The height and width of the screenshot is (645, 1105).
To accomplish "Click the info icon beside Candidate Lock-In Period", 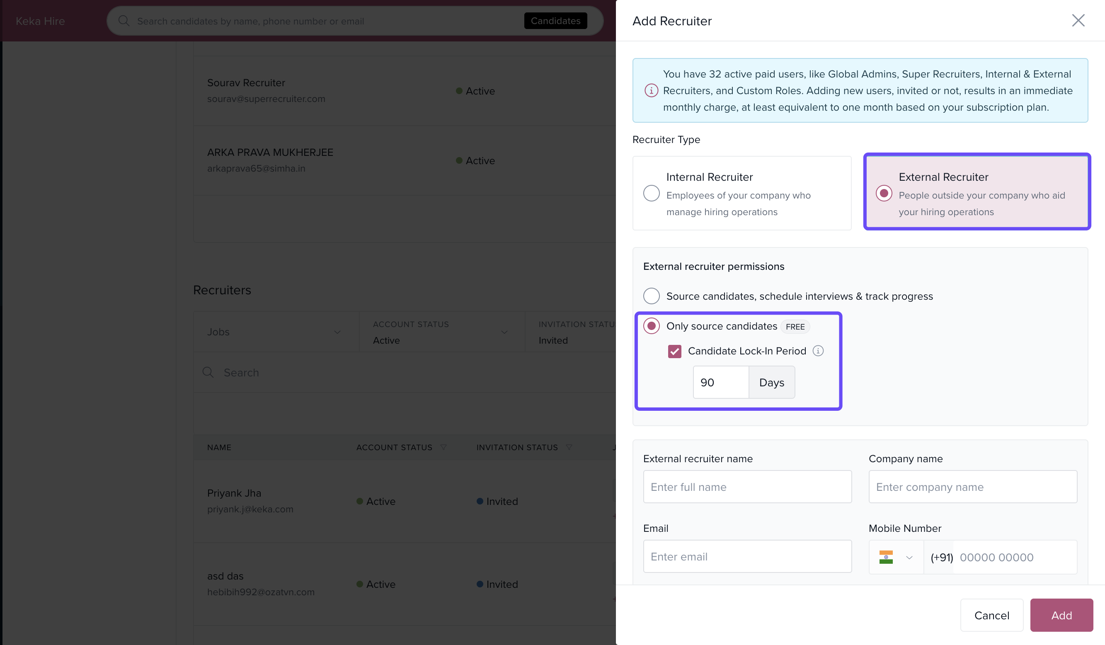I will tap(818, 351).
